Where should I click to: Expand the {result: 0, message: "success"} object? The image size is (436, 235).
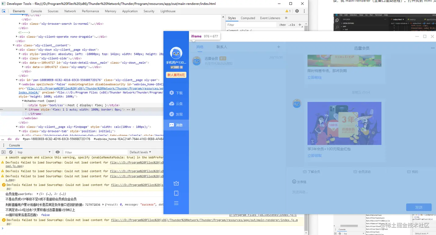(103, 205)
